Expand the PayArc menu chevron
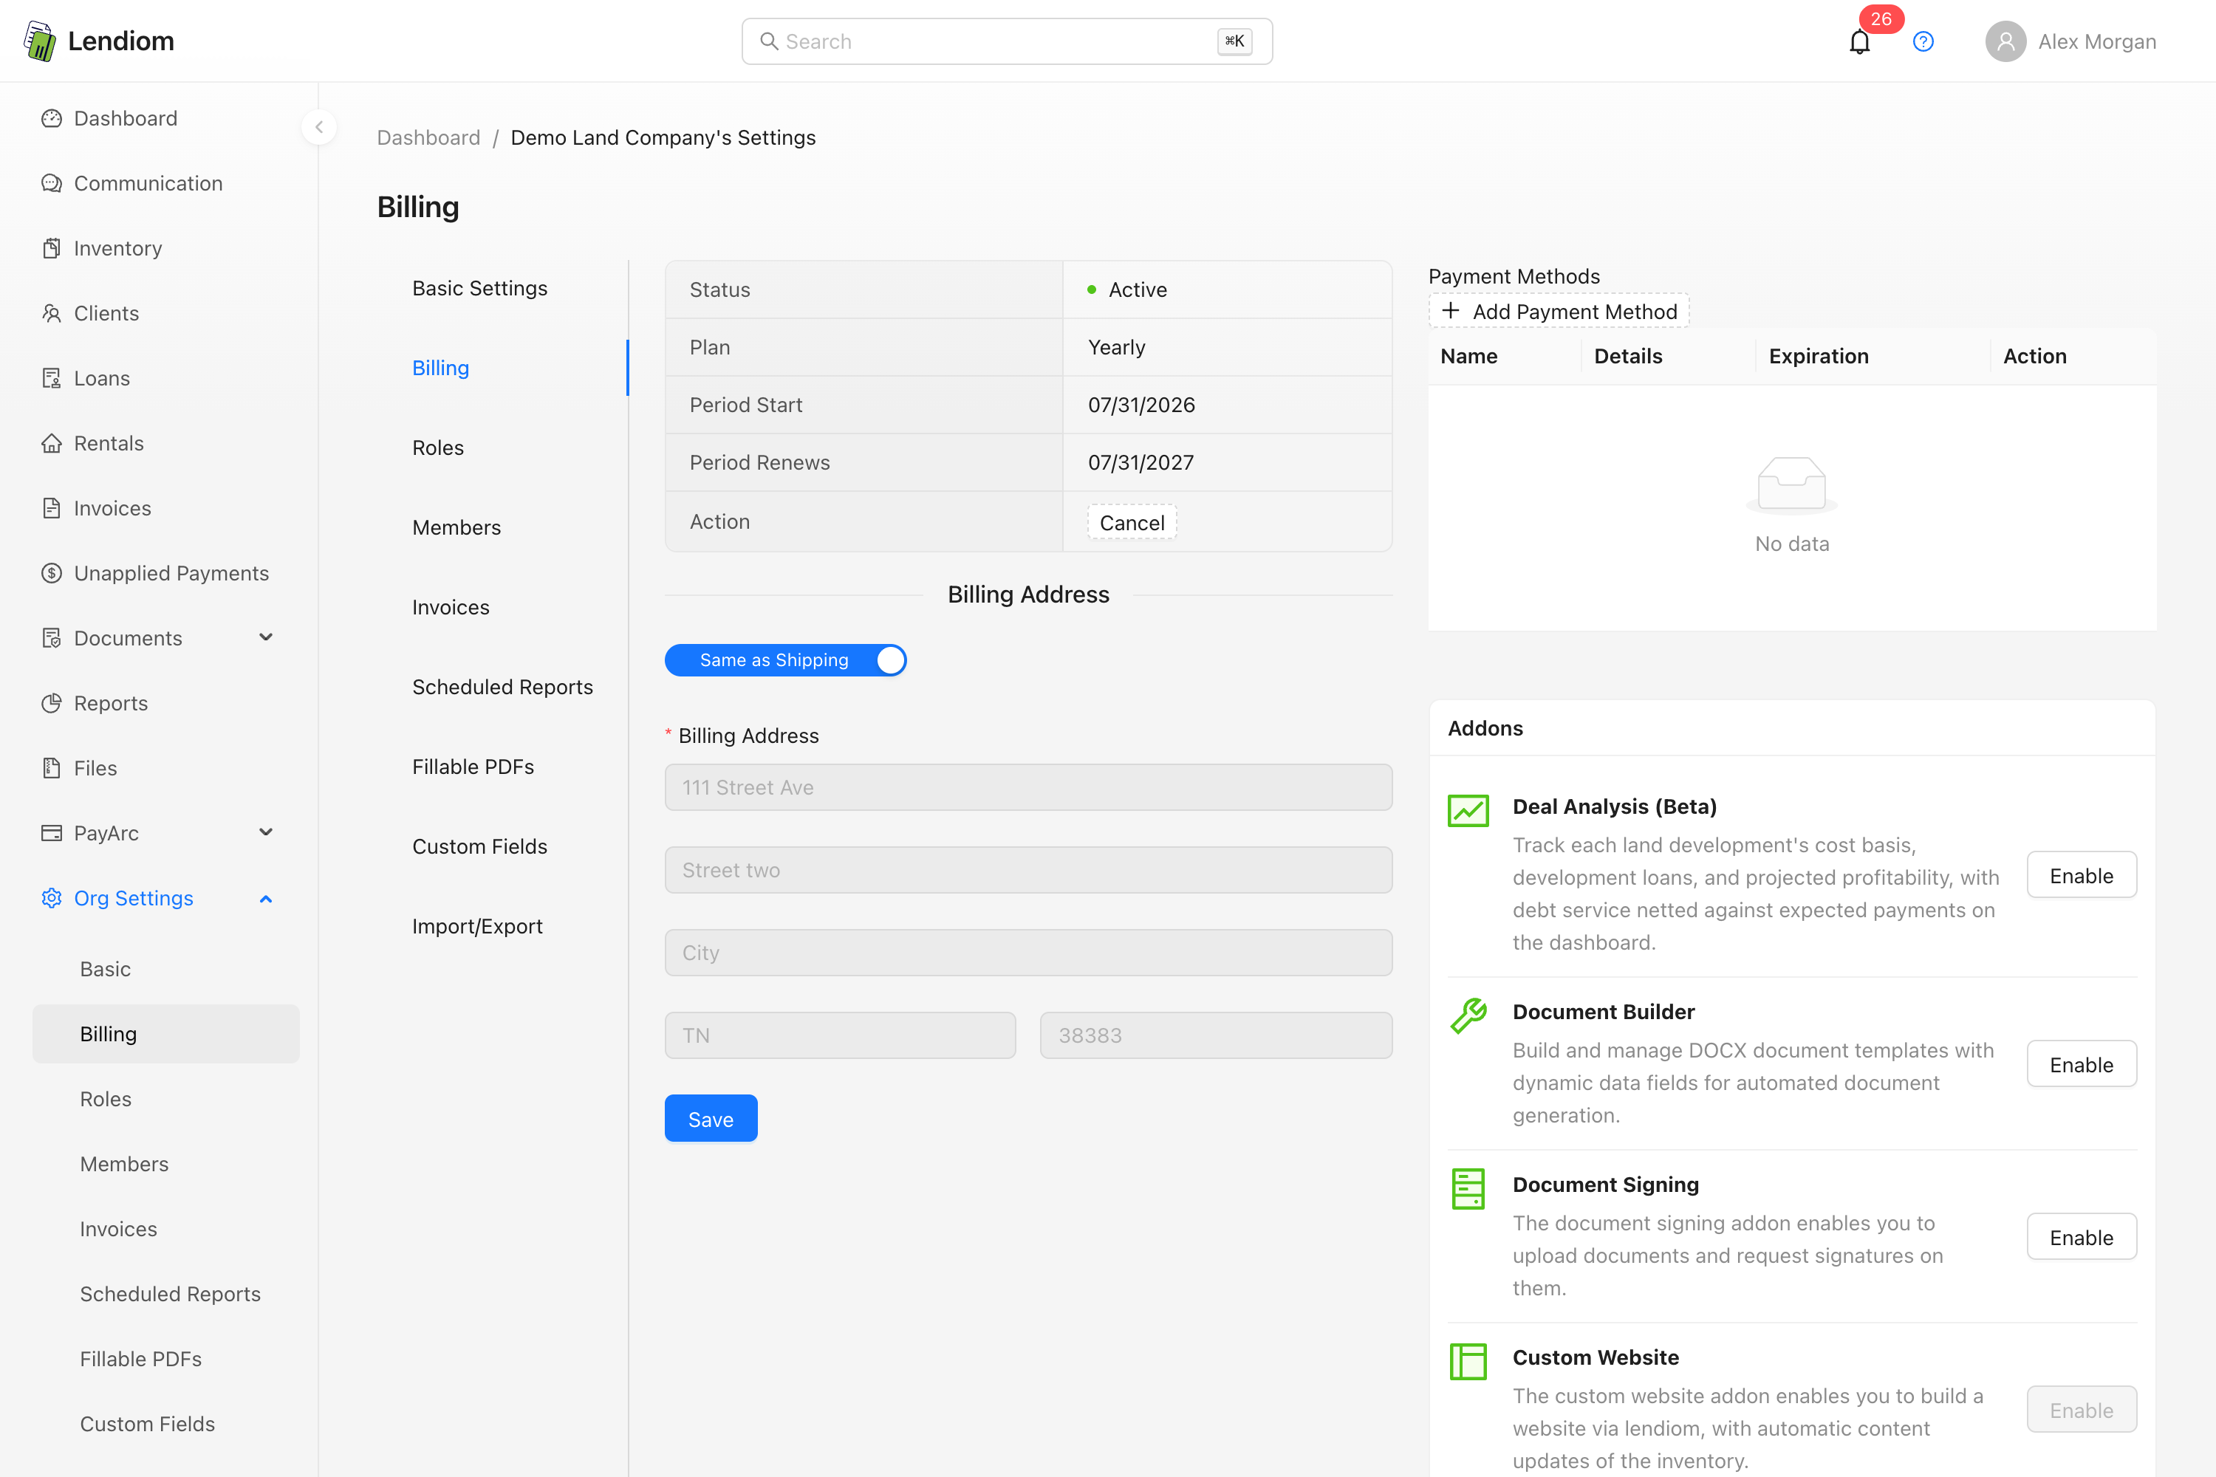2216x1477 pixels. pyautogui.click(x=266, y=833)
